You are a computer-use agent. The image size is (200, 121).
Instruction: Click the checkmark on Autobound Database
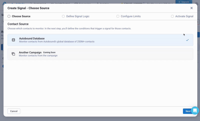coord(187,40)
